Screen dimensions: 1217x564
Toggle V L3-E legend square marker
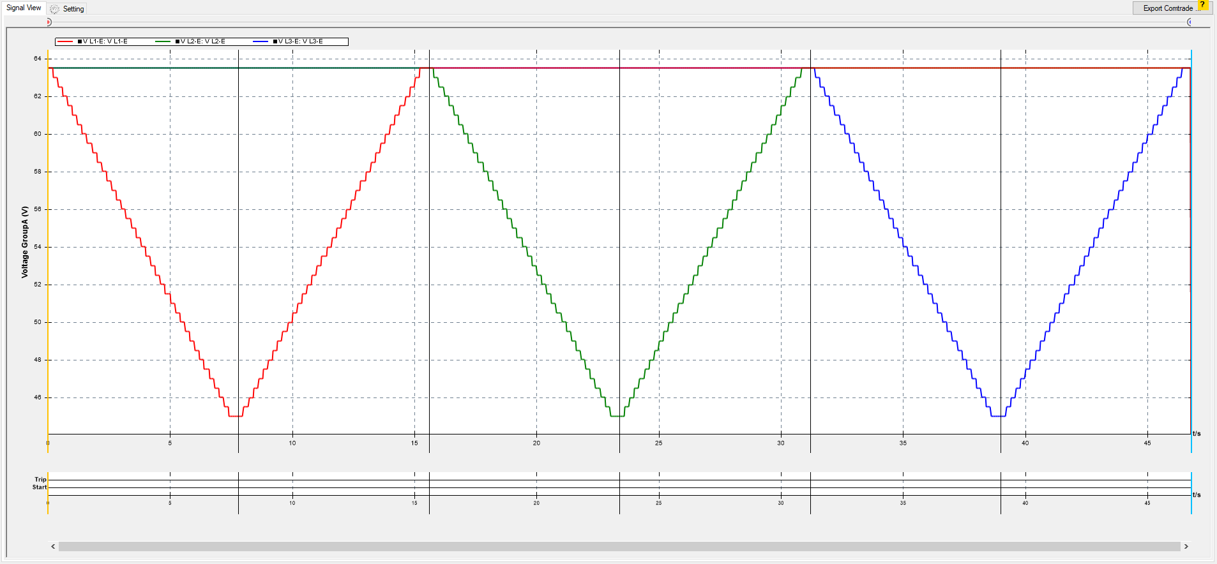pos(275,41)
